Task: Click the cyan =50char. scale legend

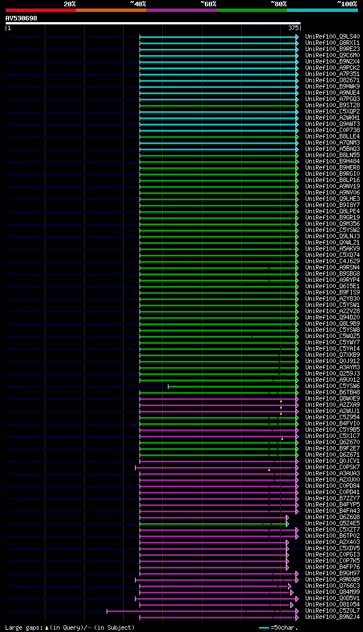Action: tap(278, 627)
